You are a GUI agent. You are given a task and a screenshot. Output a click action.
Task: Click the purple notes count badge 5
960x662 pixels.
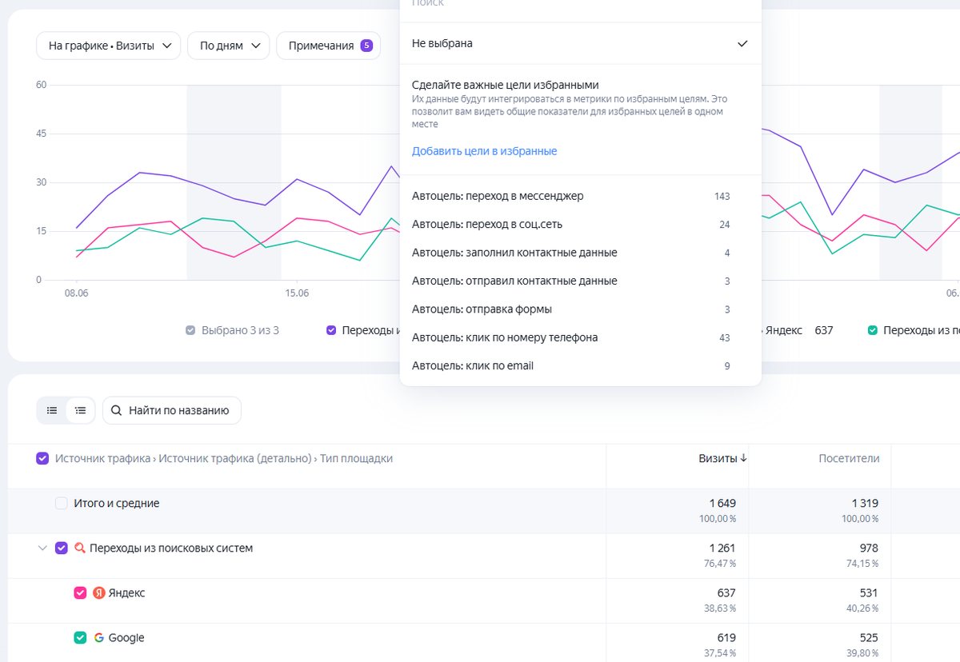(x=366, y=46)
